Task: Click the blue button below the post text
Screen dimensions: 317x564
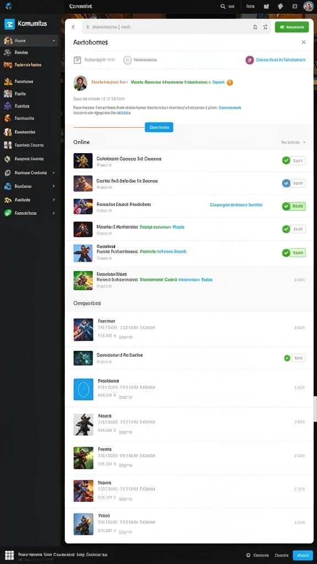Action: coord(159,127)
